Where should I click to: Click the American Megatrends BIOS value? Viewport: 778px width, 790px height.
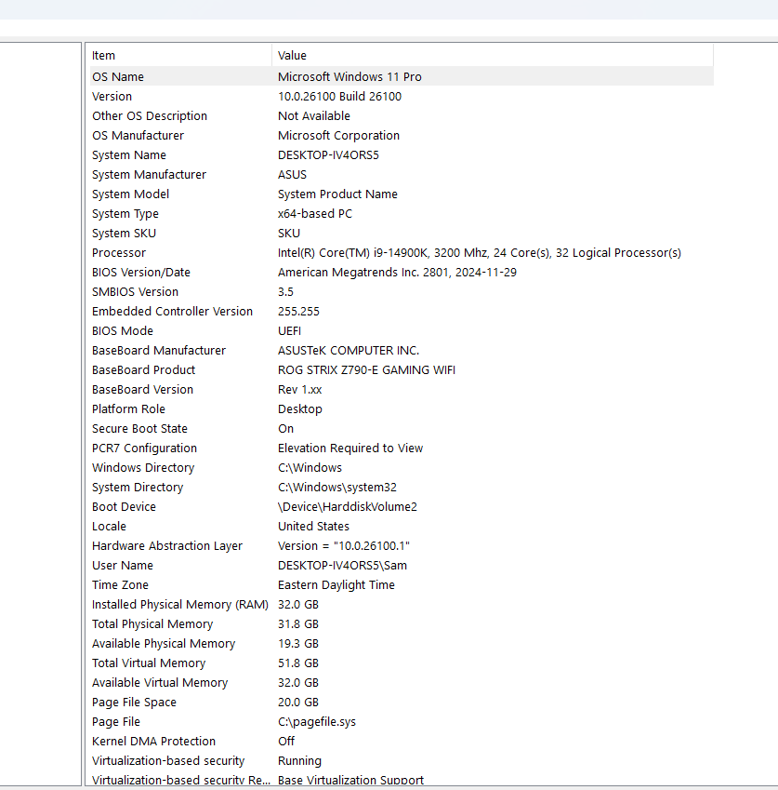pyautogui.click(x=397, y=273)
